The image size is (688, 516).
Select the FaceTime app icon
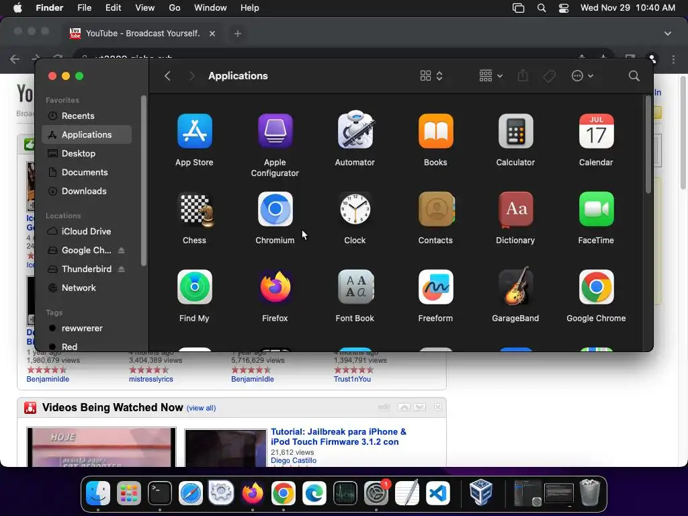[x=597, y=209]
